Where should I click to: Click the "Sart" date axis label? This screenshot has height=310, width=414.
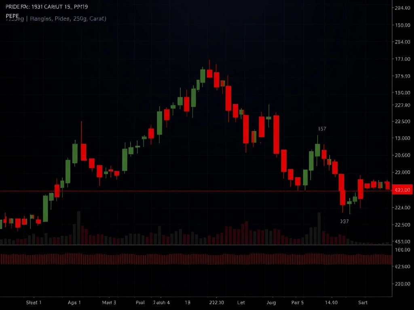pos(363,302)
